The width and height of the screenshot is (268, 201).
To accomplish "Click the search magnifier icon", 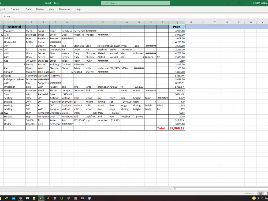I will tap(106, 3).
